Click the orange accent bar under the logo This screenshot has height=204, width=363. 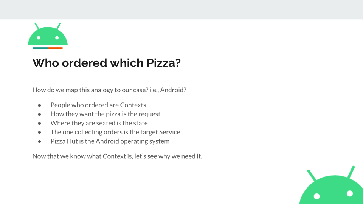click(55, 48)
